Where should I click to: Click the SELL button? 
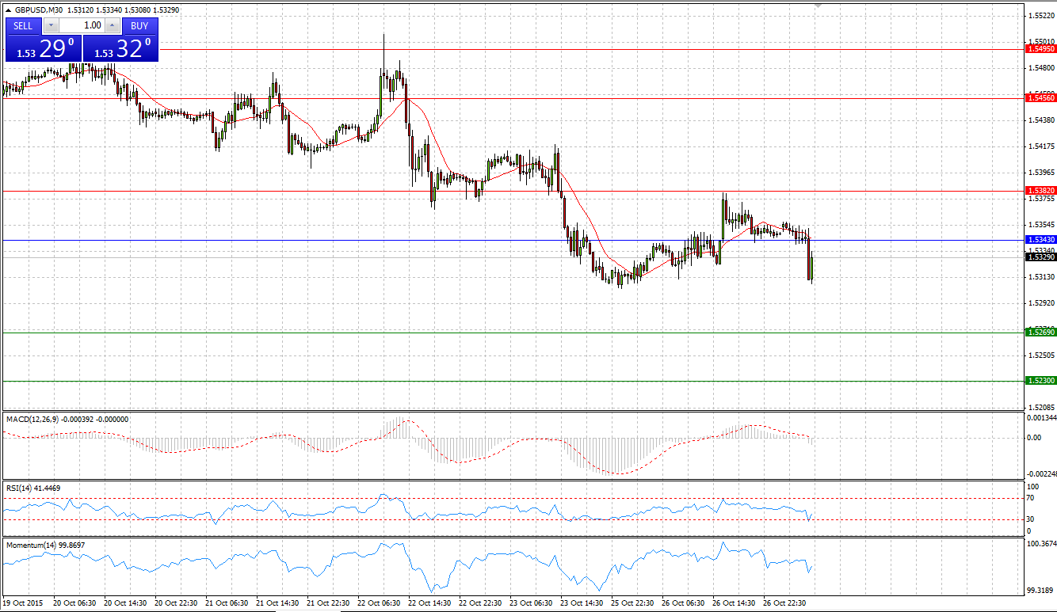[23, 25]
